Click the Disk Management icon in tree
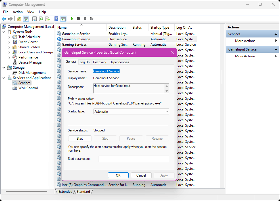This screenshot has width=280, height=201. pos(15,73)
